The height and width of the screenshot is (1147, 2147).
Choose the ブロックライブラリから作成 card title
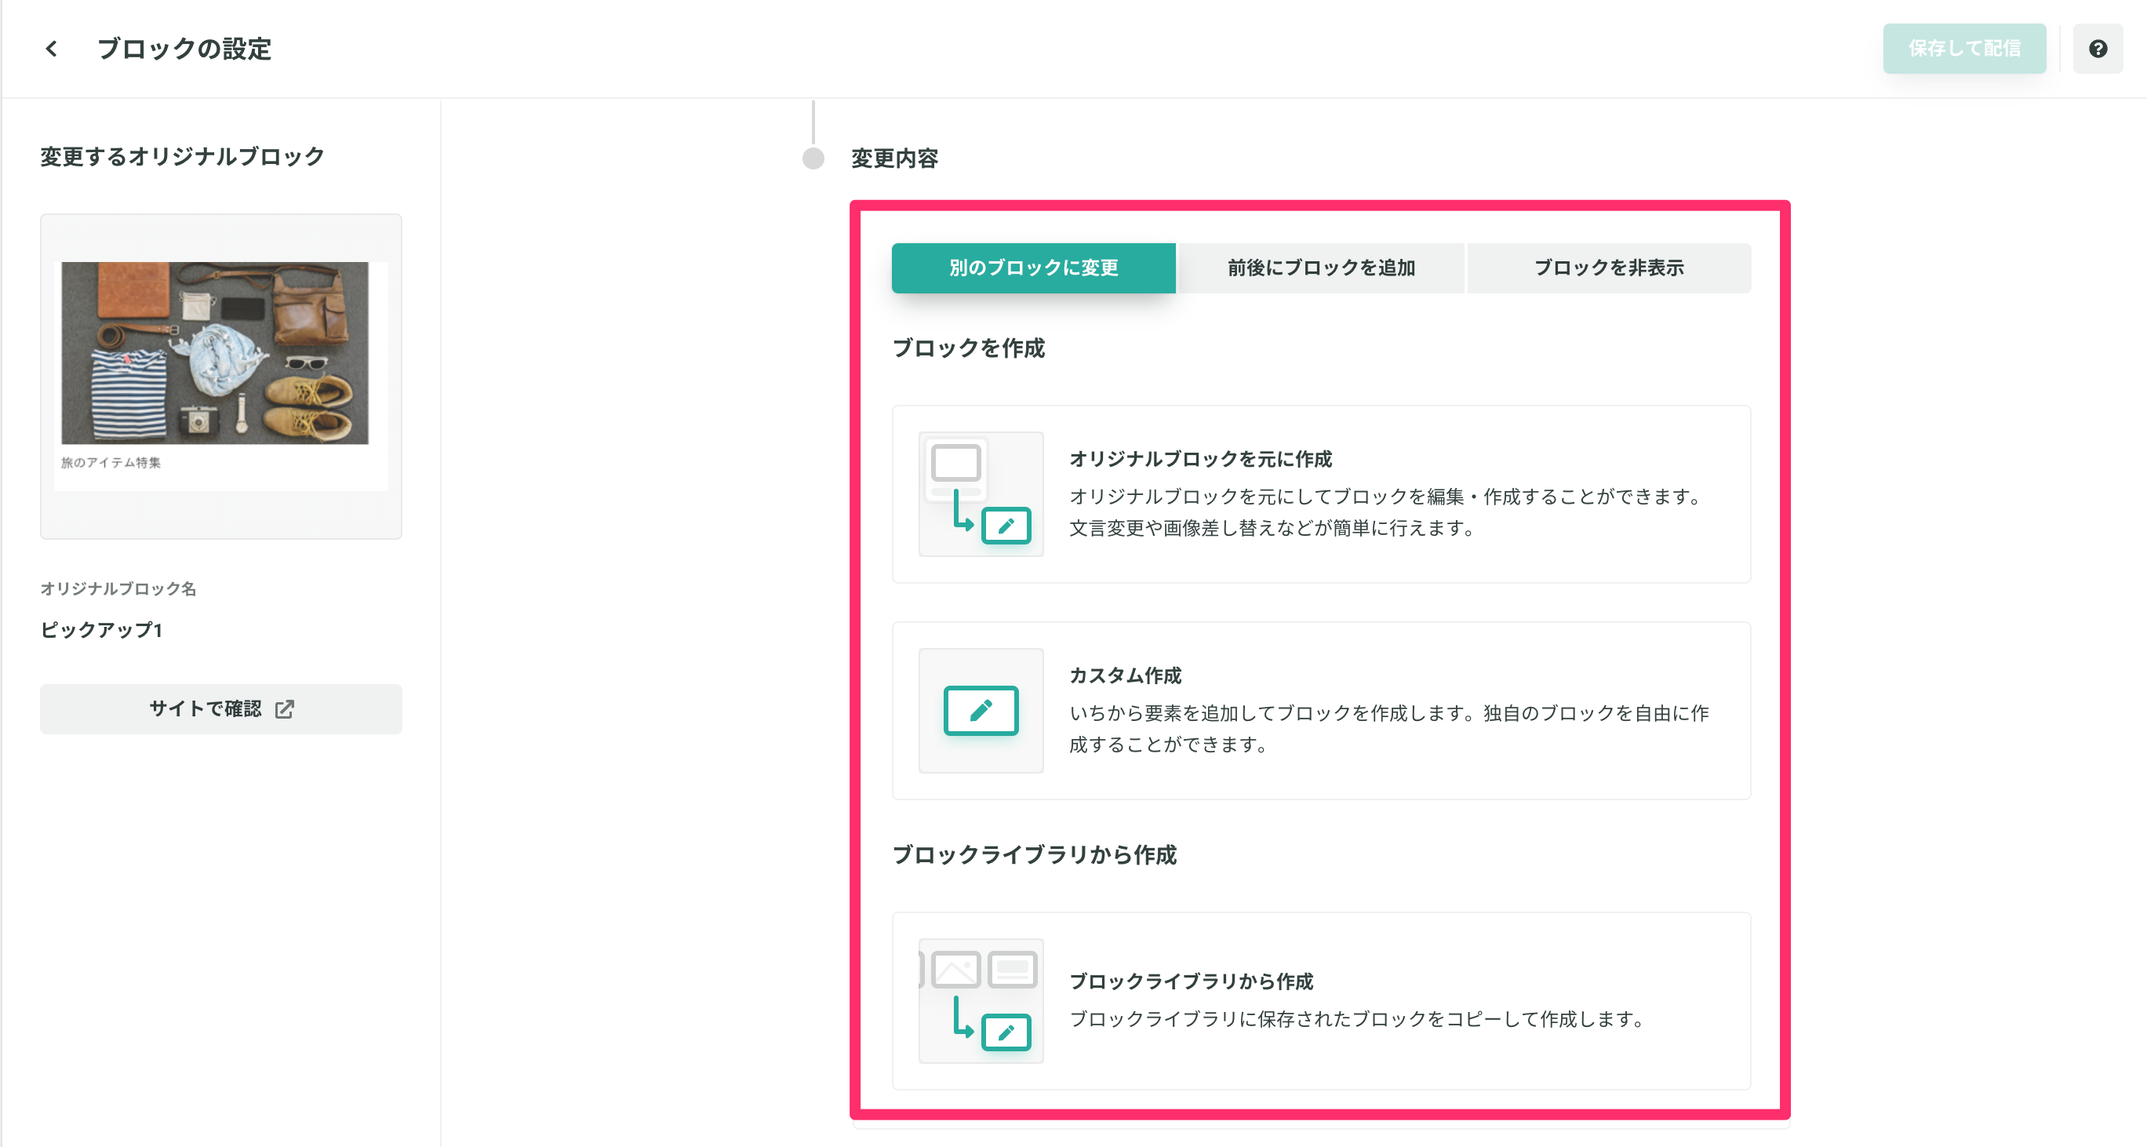click(x=1191, y=981)
